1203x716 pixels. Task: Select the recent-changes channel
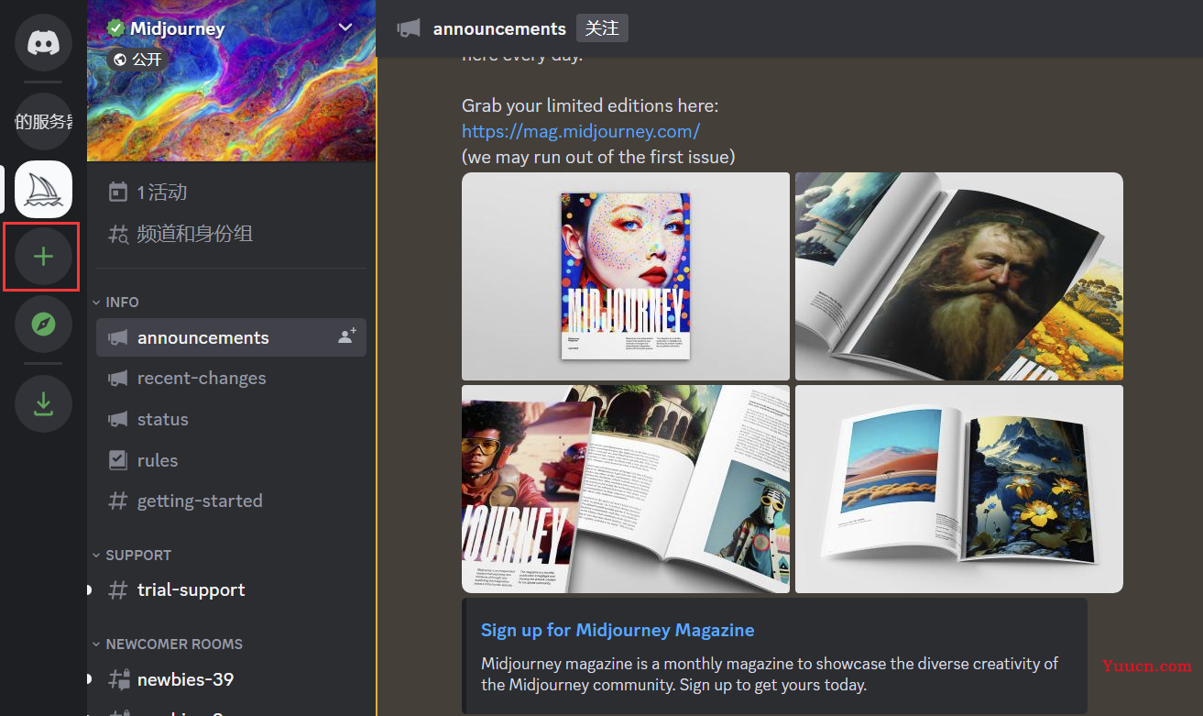click(231, 378)
